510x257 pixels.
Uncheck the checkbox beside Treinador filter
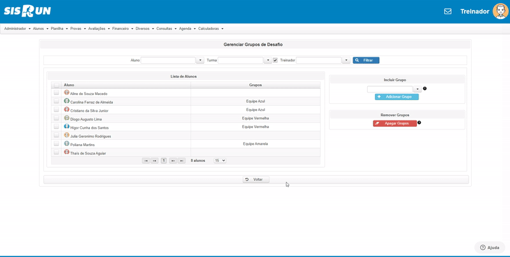pos(275,60)
